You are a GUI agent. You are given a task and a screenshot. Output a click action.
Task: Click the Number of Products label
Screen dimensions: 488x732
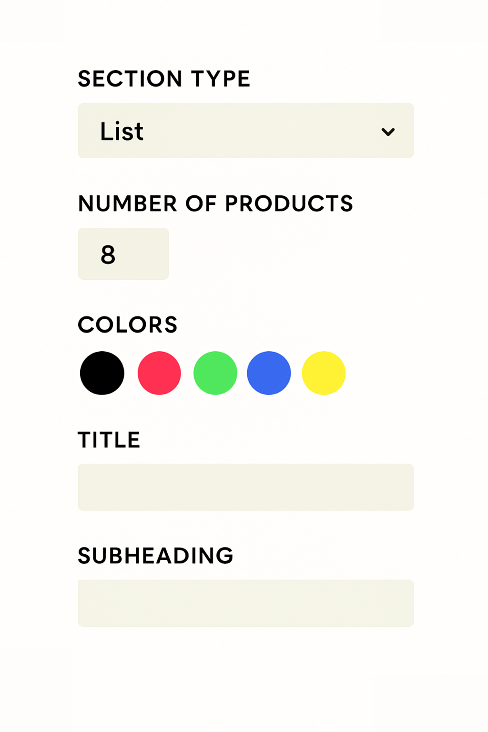point(215,203)
